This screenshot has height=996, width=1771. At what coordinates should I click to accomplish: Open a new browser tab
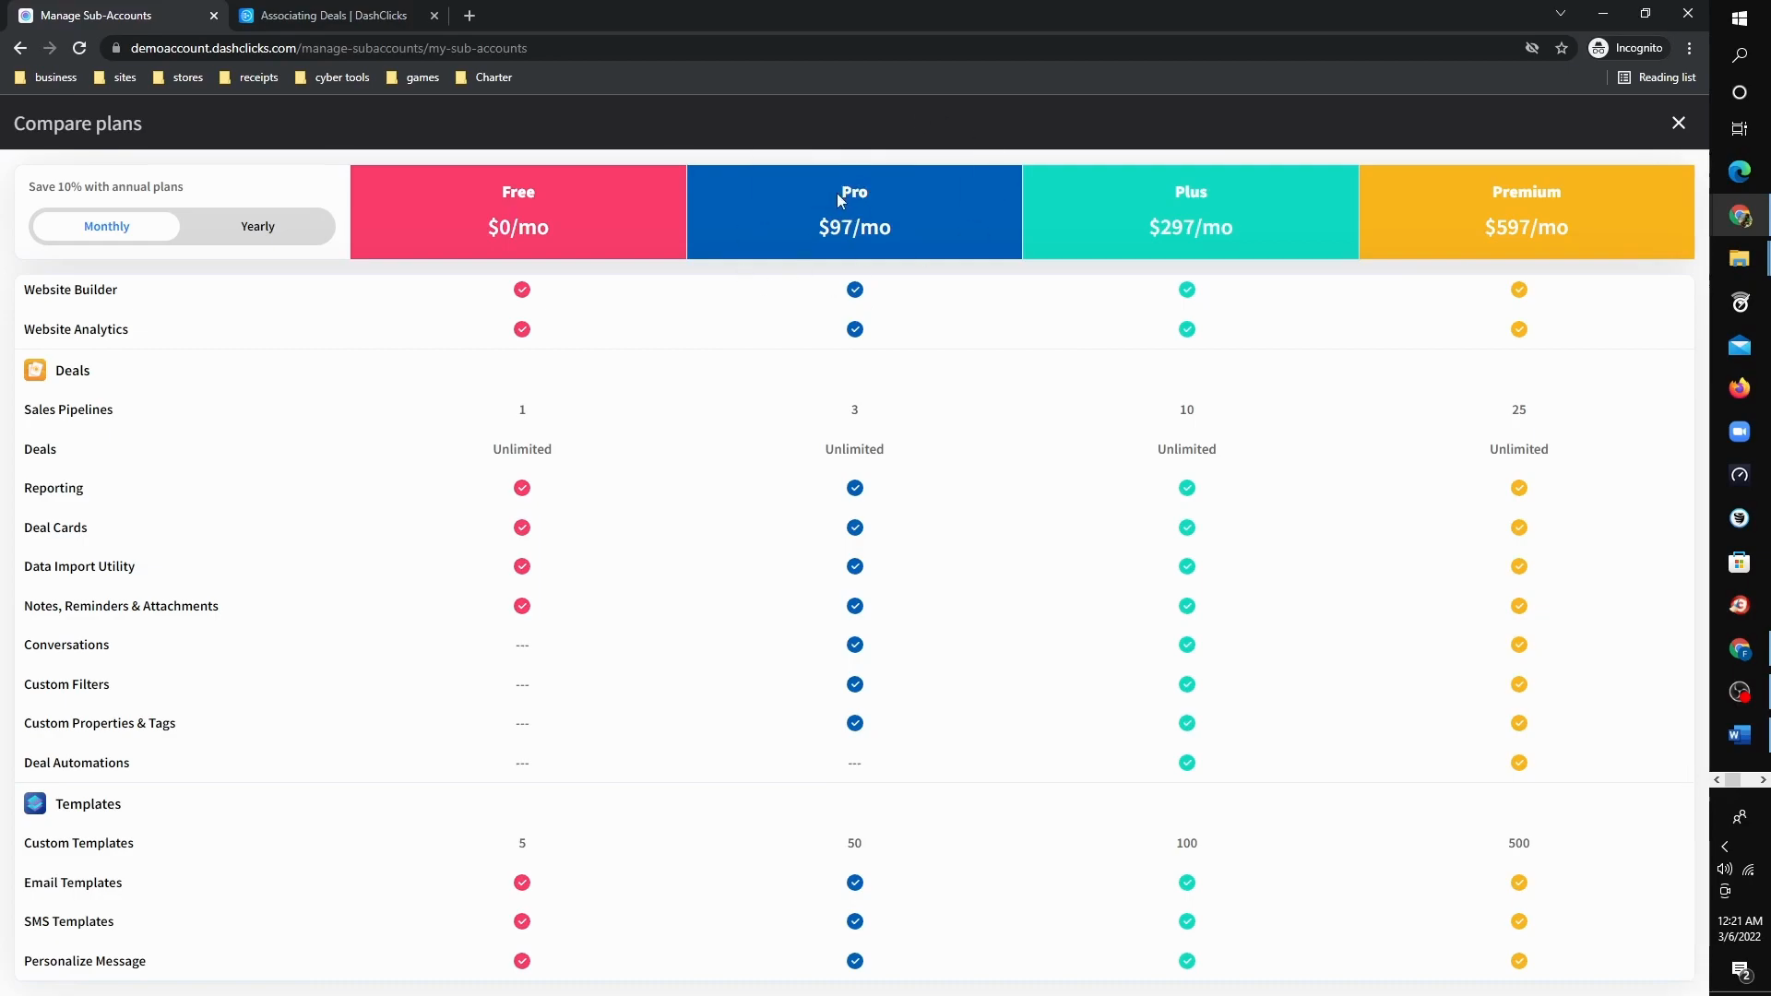pyautogui.click(x=469, y=16)
